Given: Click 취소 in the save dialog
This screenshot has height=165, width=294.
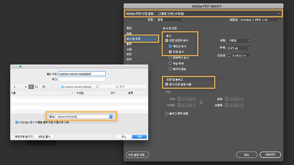Looking at the screenshot, I should coord(123,137).
